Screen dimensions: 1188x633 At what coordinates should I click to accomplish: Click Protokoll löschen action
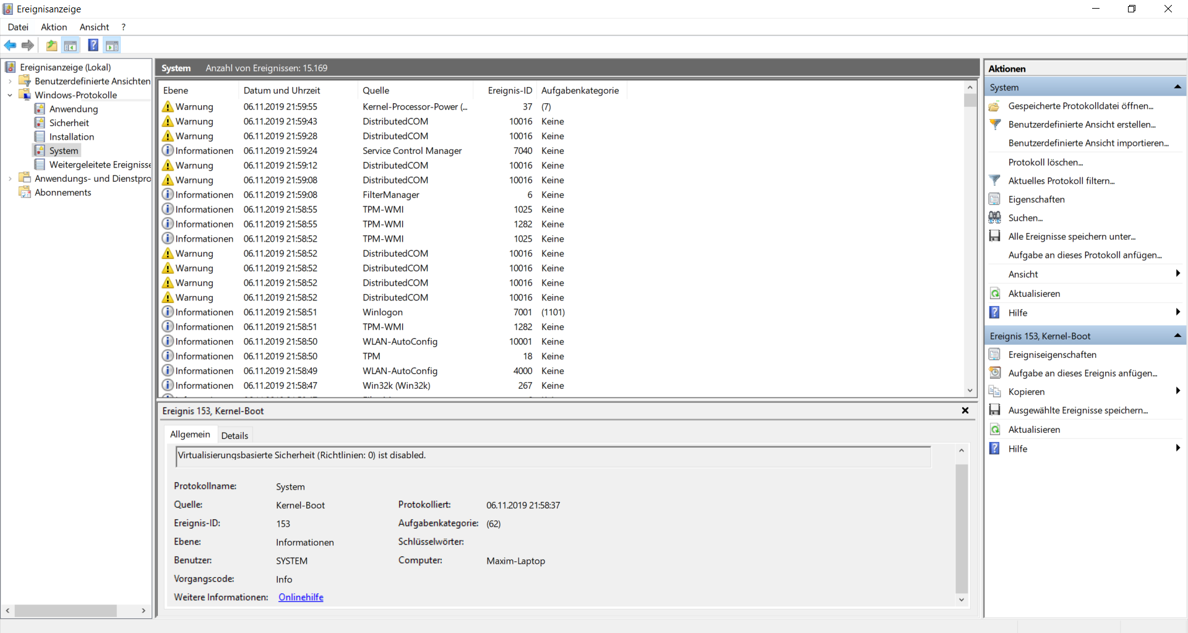tap(1045, 162)
